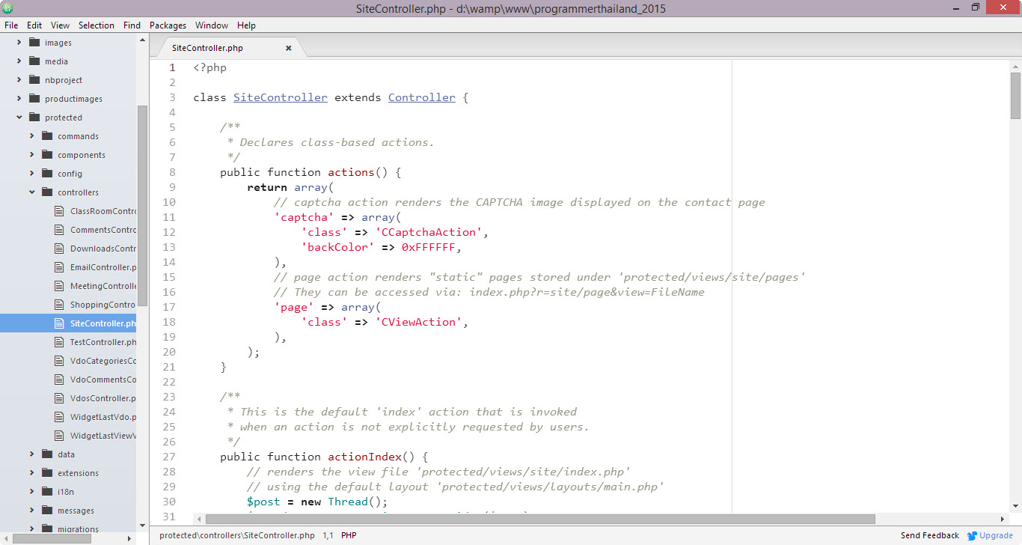Image resolution: width=1022 pixels, height=545 pixels.
Task: Click the tree view vertical scrollbar thumb
Action: (142, 205)
